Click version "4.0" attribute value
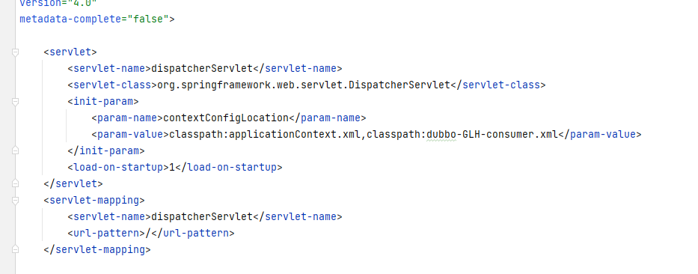 [82, 4]
